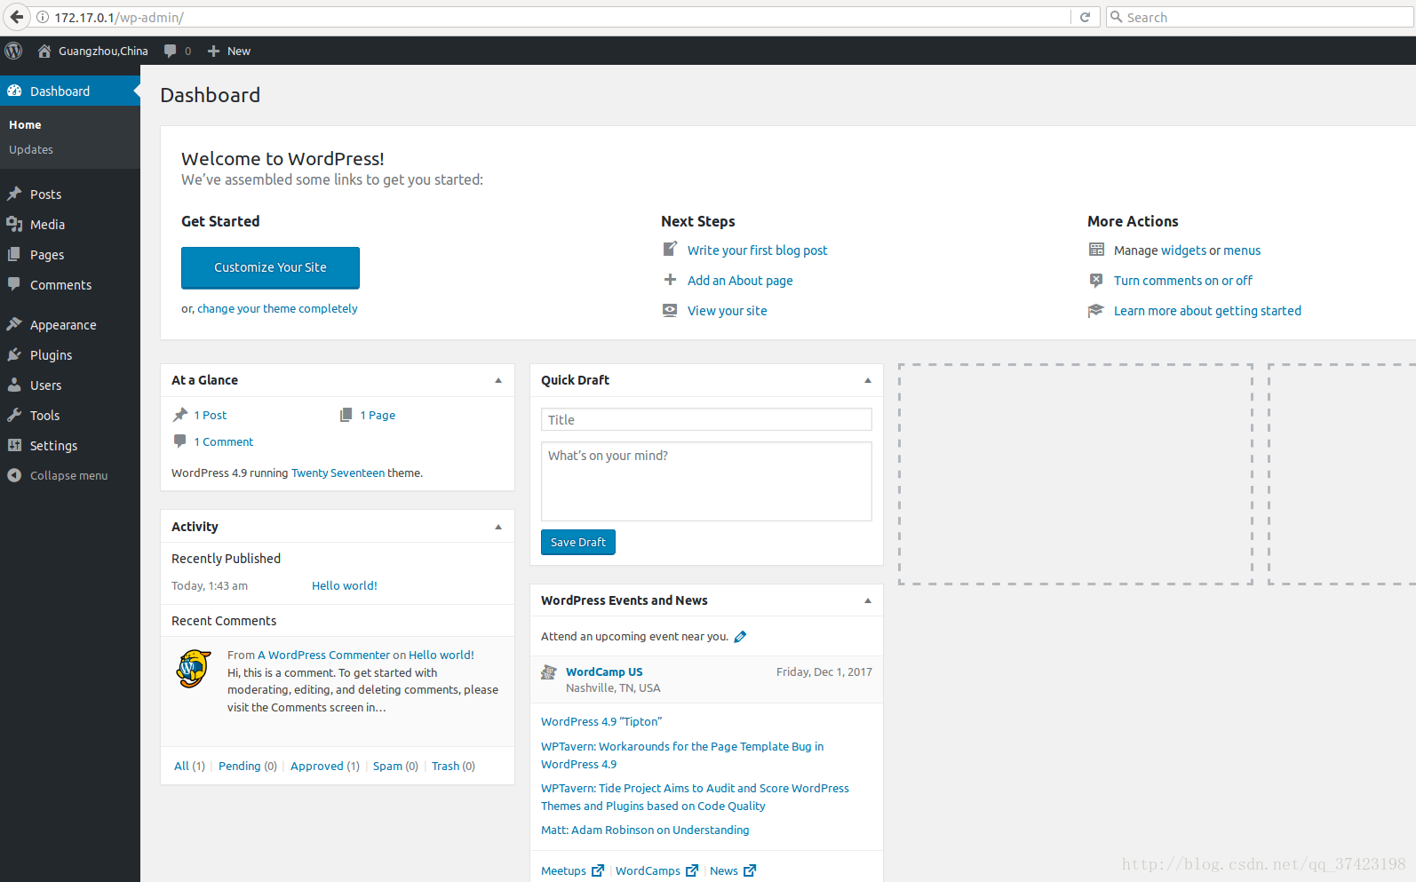This screenshot has width=1416, height=882.
Task: Click the Posts pushpin icon in sidebar
Action: point(14,194)
